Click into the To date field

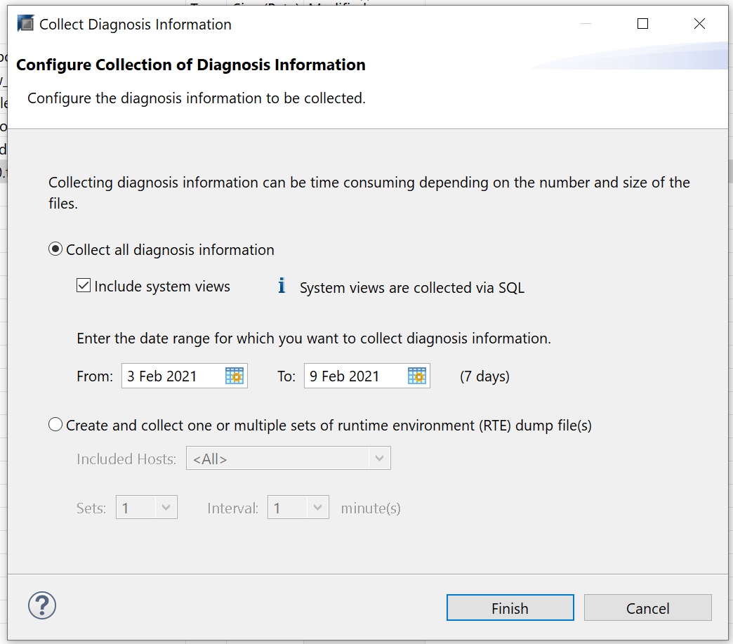(x=355, y=376)
